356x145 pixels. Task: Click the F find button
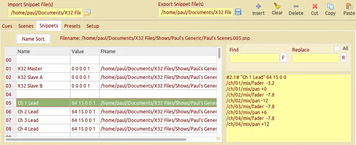[x=283, y=58]
